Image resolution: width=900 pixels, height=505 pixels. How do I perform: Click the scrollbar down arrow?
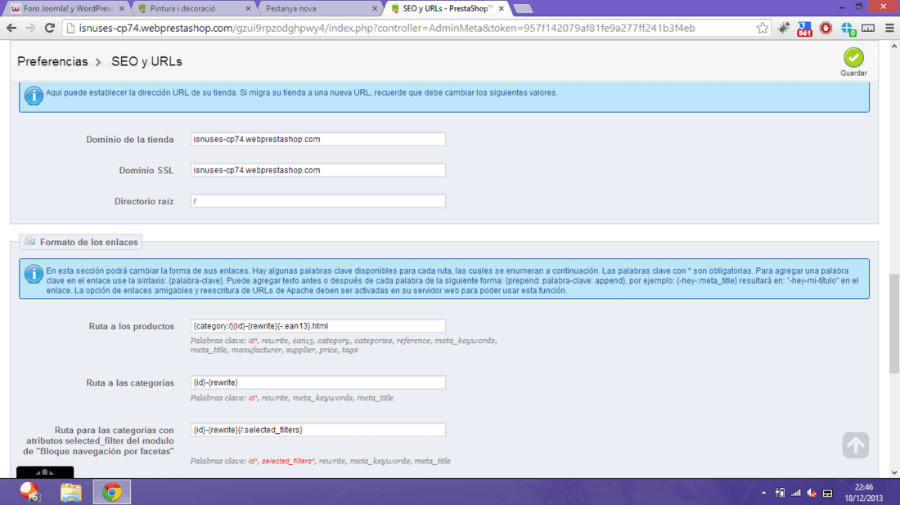coord(893,473)
